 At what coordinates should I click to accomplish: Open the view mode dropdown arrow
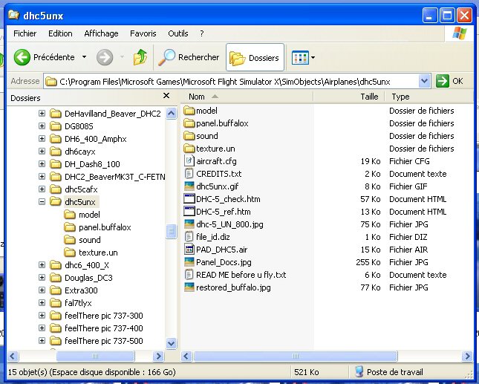[313, 57]
